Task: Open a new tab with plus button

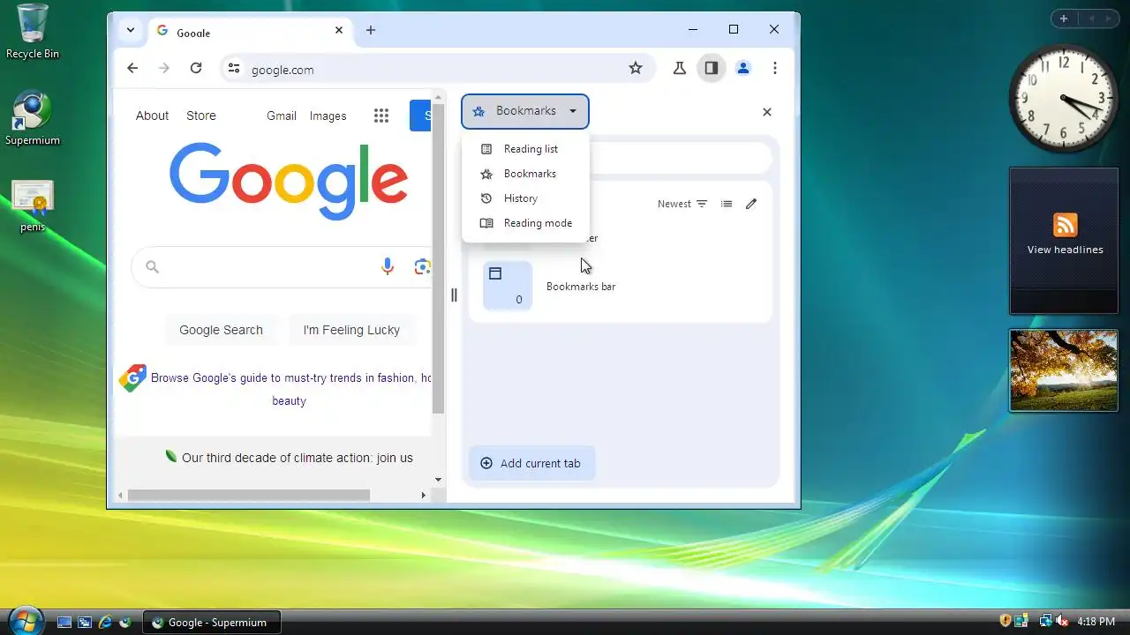Action: click(371, 30)
